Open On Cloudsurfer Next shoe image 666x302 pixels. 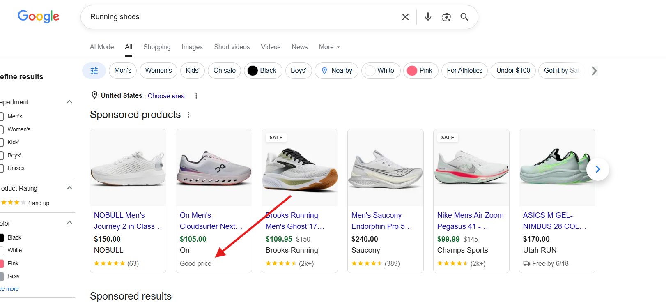click(x=214, y=168)
